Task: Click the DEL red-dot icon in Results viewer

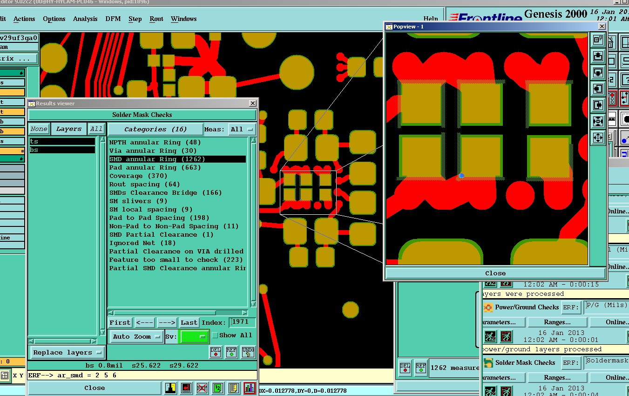Action: (x=216, y=352)
